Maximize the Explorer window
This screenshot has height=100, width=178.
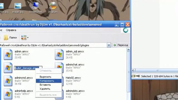click(x=122, y=24)
